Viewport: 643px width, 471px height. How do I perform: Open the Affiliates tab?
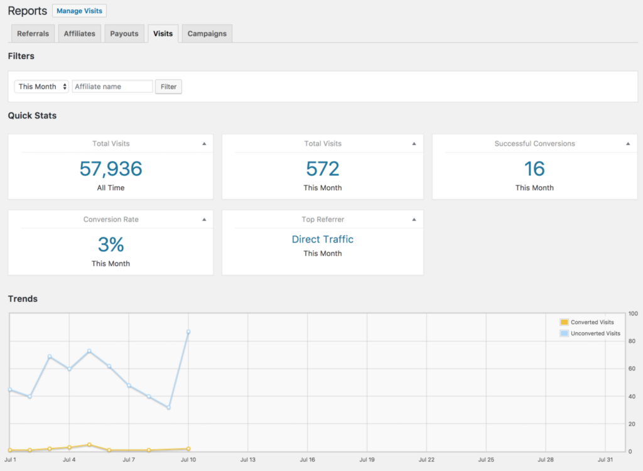click(x=80, y=34)
